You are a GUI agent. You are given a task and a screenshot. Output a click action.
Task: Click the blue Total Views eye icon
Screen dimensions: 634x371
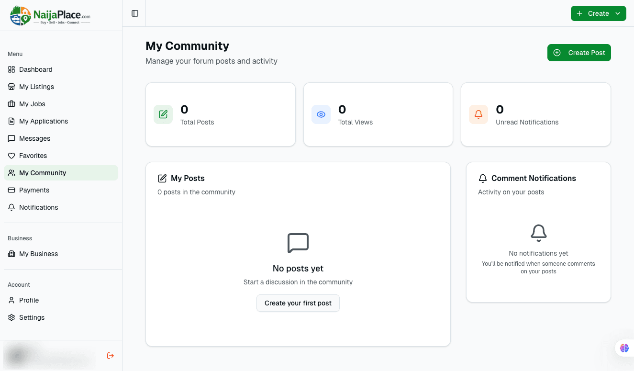pyautogui.click(x=321, y=114)
